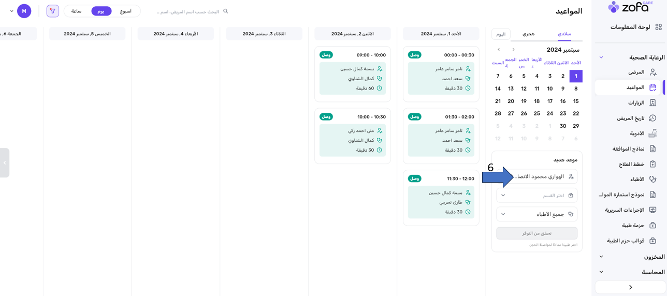Select day 15 in September calendar
This screenshot has width=667, height=296.
click(x=576, y=101)
